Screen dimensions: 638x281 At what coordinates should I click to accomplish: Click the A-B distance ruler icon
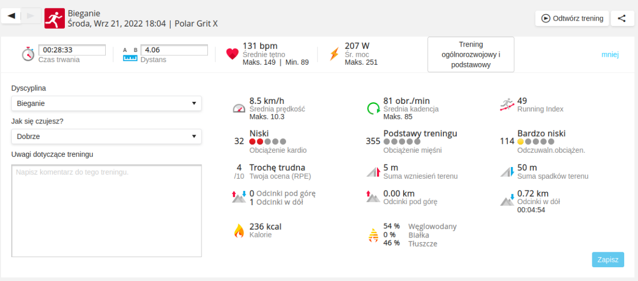130,54
